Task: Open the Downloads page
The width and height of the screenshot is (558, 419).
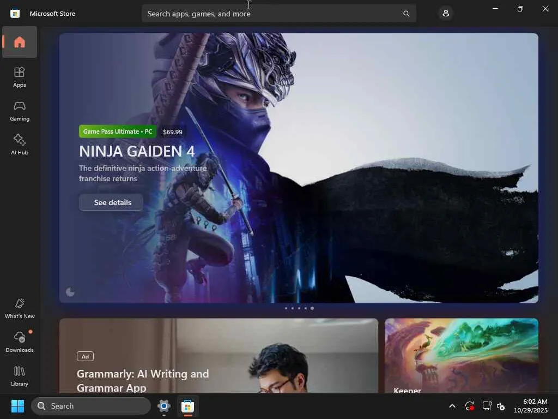Action: tap(20, 342)
